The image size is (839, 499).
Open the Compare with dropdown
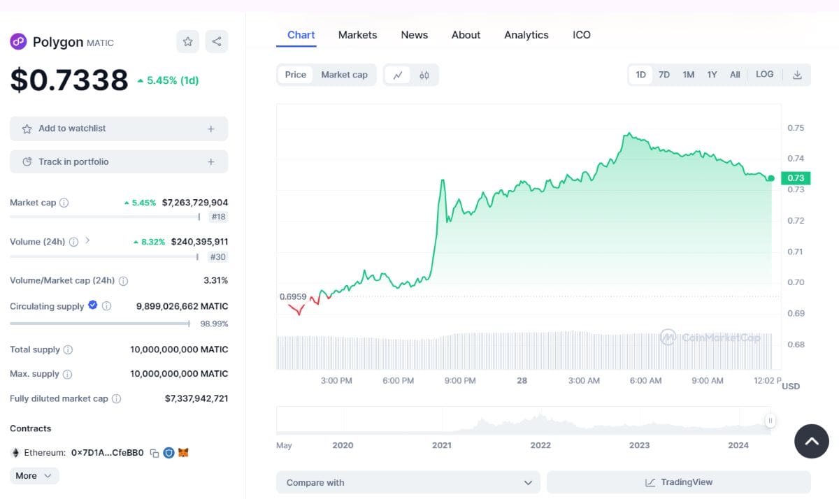click(408, 482)
